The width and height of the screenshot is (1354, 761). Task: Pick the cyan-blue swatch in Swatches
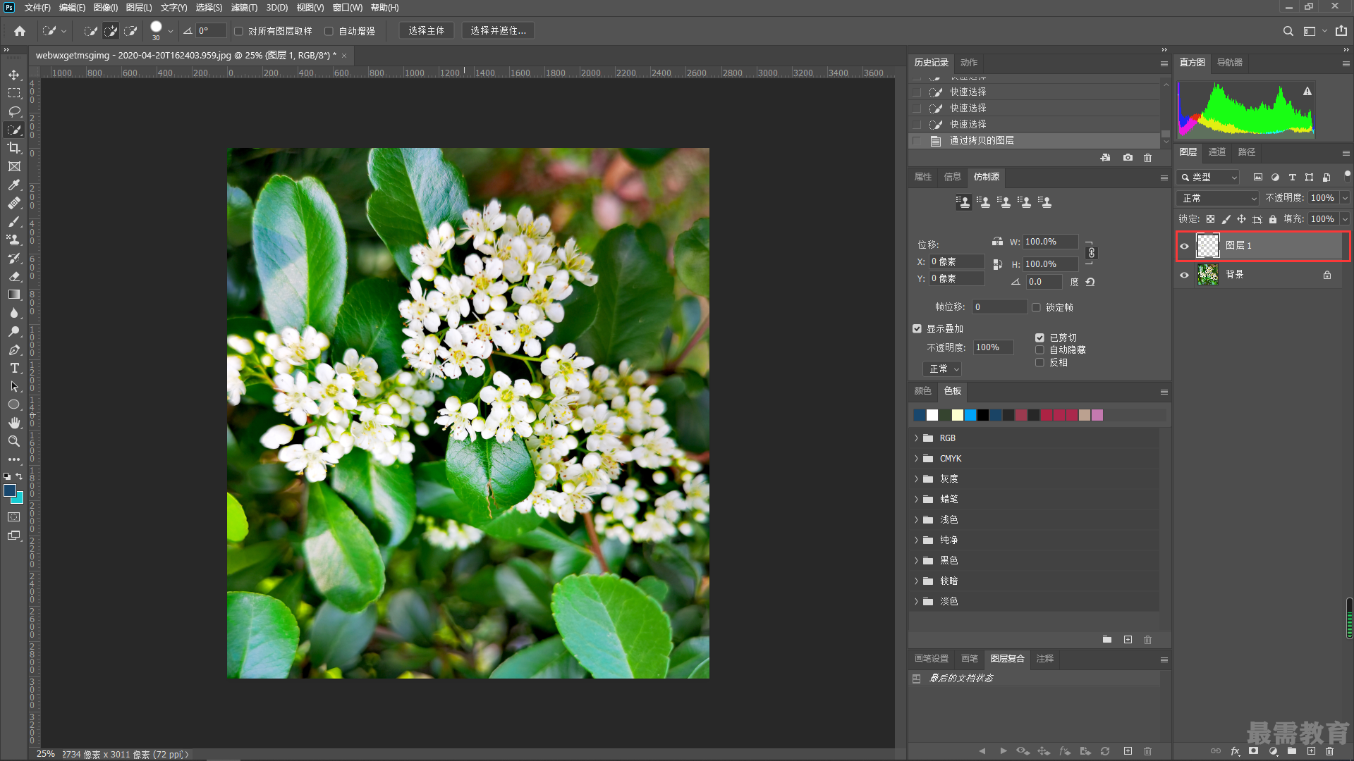coord(970,416)
